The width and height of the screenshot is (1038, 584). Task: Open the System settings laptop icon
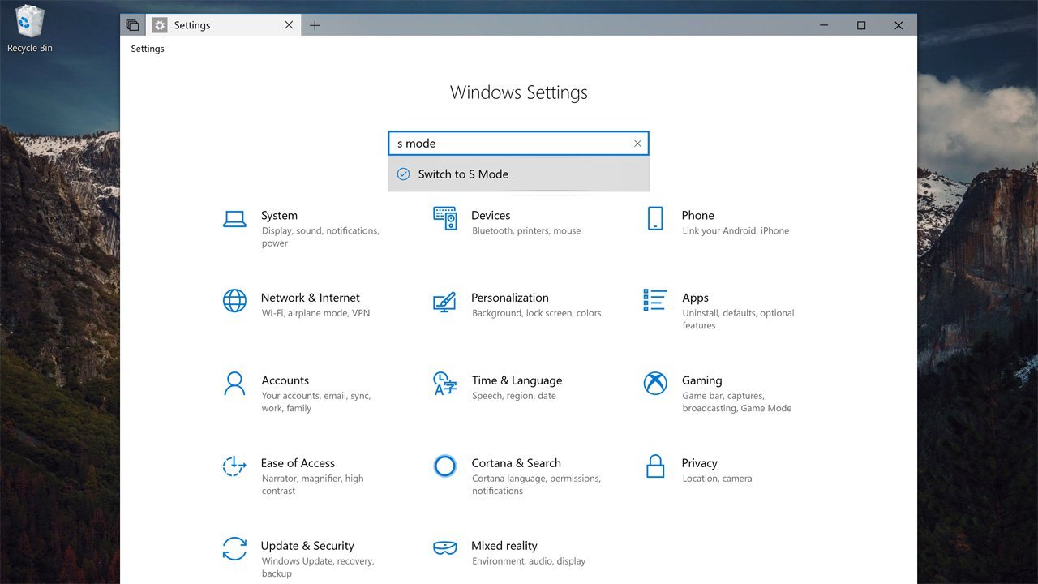click(x=234, y=218)
